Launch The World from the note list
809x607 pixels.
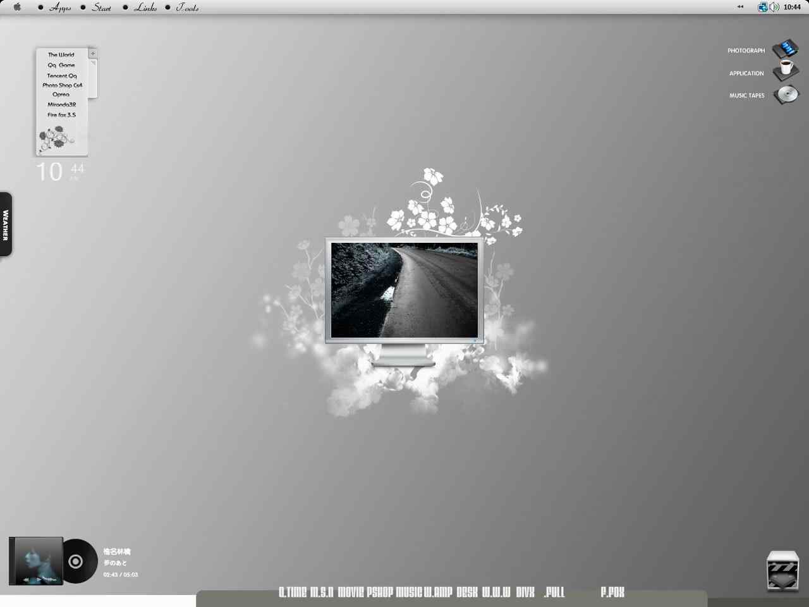[x=61, y=55]
